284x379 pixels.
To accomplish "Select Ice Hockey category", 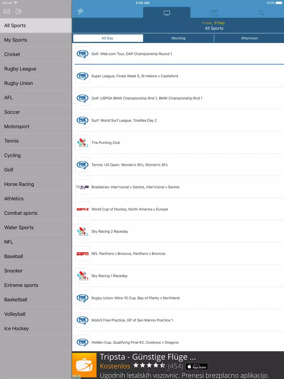I will point(36,329).
